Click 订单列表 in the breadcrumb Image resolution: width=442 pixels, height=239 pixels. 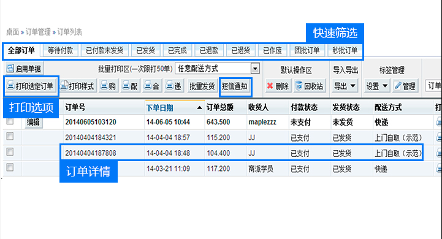pyautogui.click(x=70, y=32)
